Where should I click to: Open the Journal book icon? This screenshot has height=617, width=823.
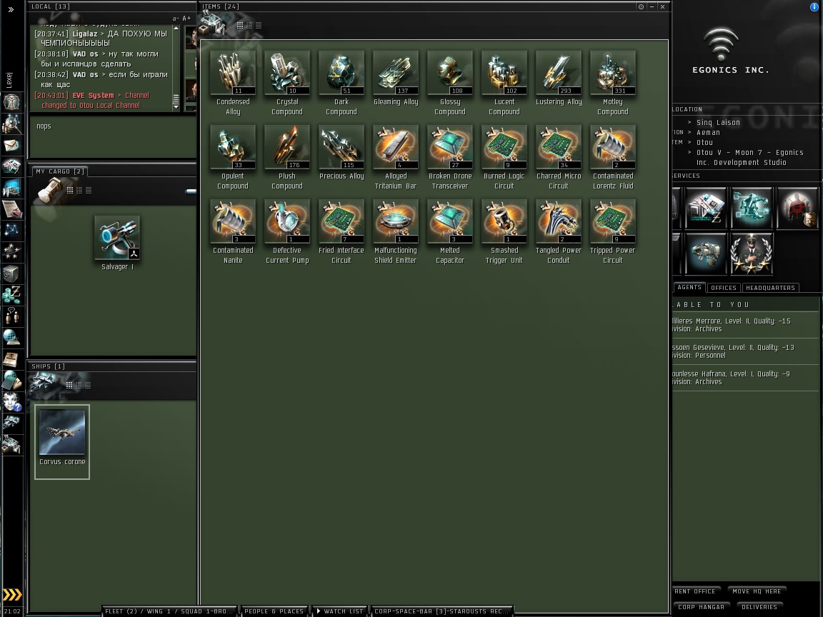(11, 359)
